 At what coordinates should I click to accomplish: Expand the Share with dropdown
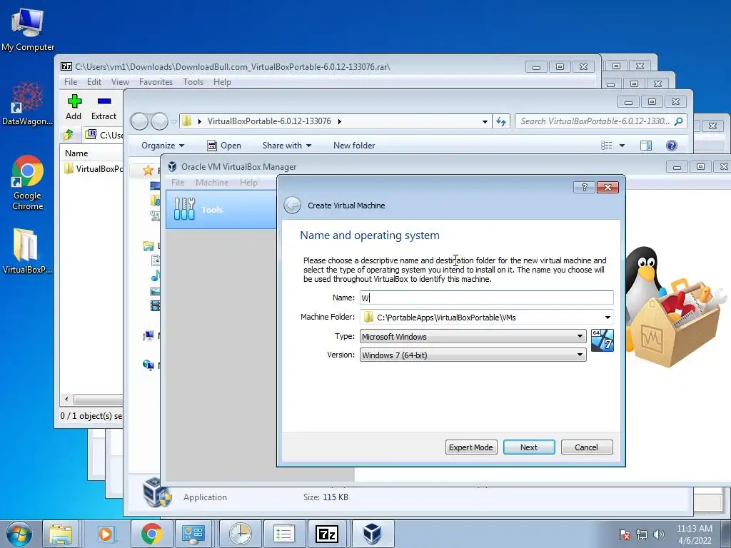coord(287,146)
